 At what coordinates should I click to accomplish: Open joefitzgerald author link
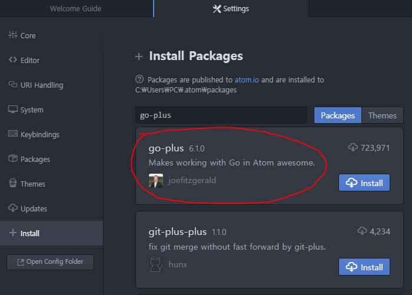point(192,180)
